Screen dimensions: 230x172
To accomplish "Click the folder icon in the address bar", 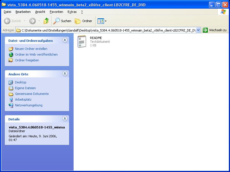I will [x=18, y=30].
